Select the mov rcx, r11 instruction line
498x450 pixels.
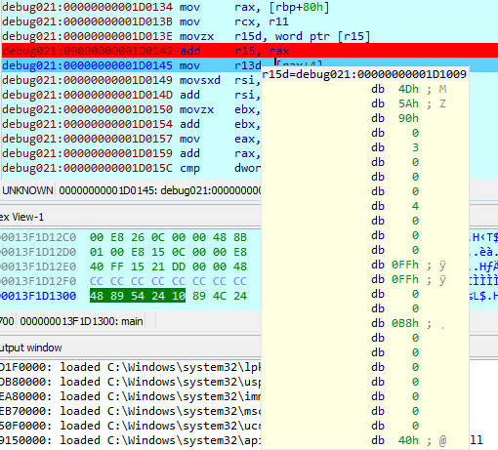[250, 21]
